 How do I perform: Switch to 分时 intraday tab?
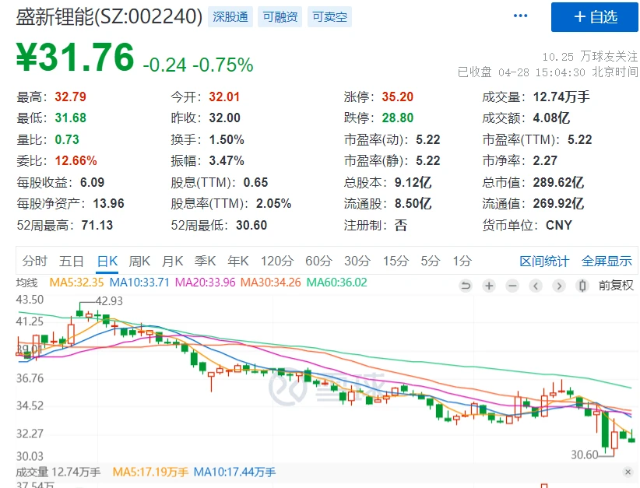click(34, 261)
